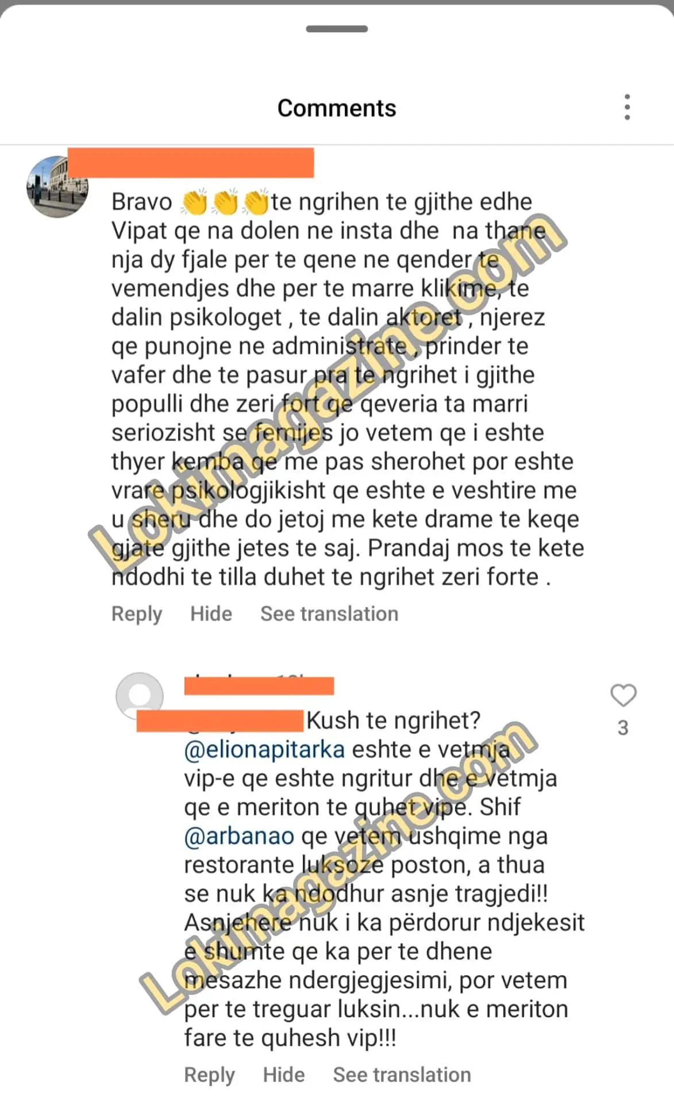Reply to the 'Kush te ngrihet?' comment
The width and height of the screenshot is (674, 1104).
(209, 1075)
